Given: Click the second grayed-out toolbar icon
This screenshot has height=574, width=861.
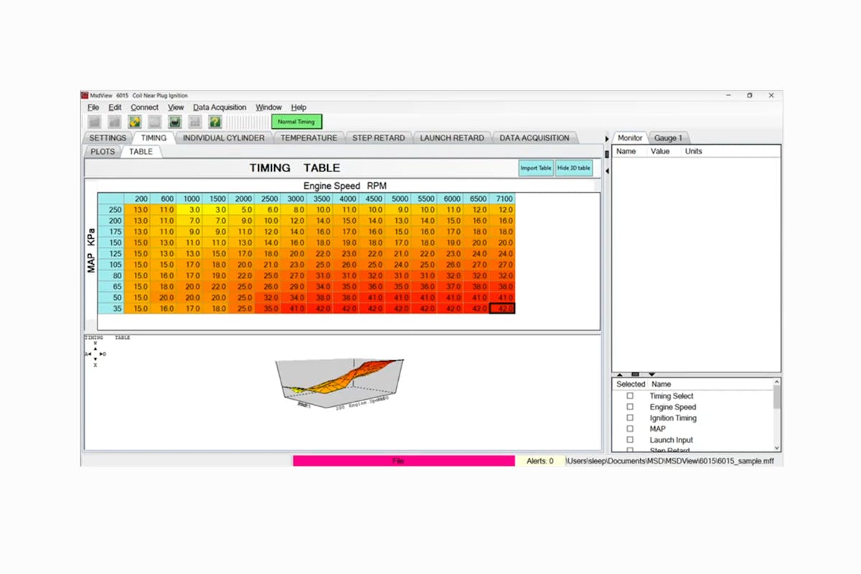Looking at the screenshot, I should tap(114, 122).
